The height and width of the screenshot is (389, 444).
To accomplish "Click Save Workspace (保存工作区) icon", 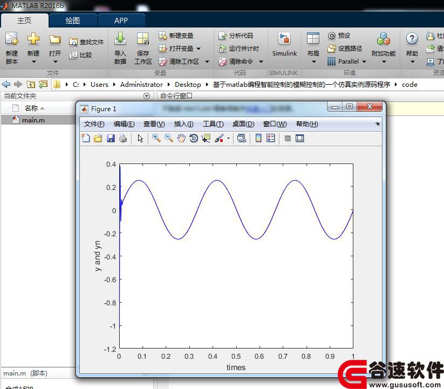I will coord(143,38).
